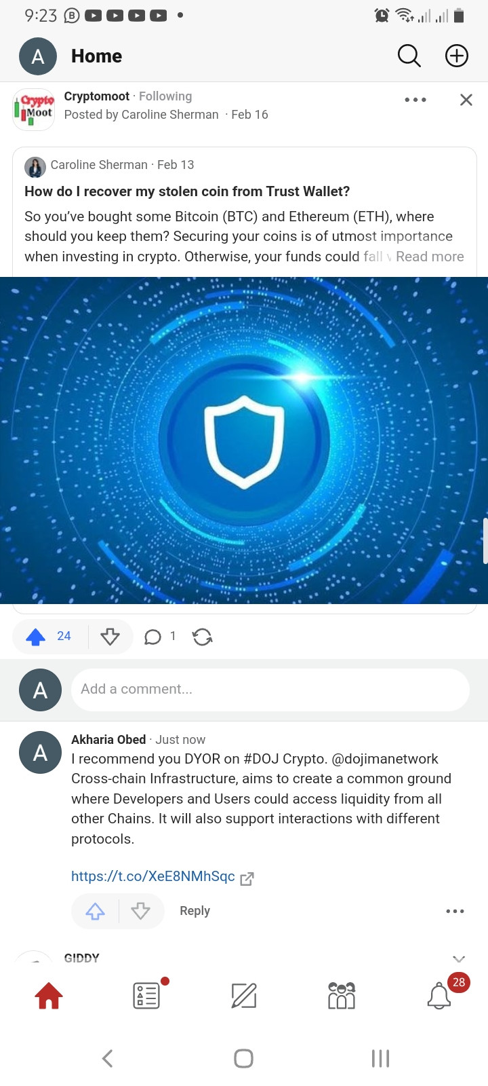Toggle downvote on the Cryptomoot post
This screenshot has width=488, height=1086.
click(110, 637)
